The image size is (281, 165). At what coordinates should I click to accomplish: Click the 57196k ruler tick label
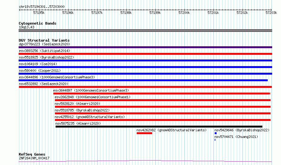coord(68,13)
